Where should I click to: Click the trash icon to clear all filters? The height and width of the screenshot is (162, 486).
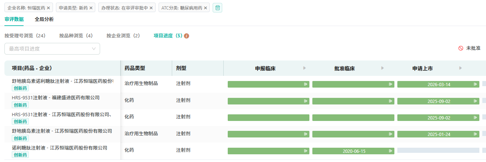[217, 8]
